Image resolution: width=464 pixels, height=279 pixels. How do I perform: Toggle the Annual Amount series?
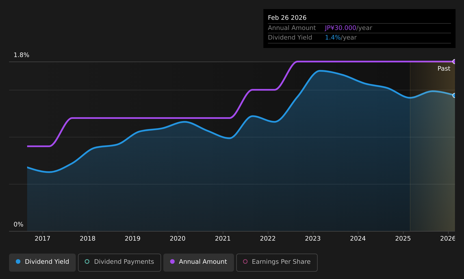pyautogui.click(x=199, y=263)
